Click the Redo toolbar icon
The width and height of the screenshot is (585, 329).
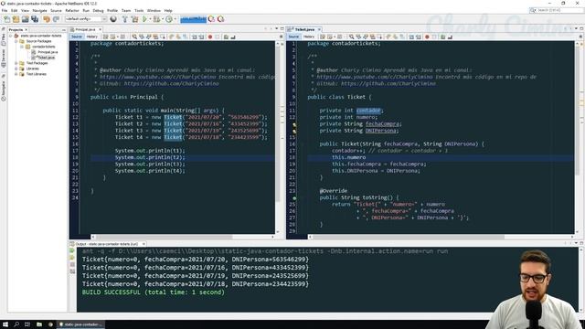(x=56, y=19)
